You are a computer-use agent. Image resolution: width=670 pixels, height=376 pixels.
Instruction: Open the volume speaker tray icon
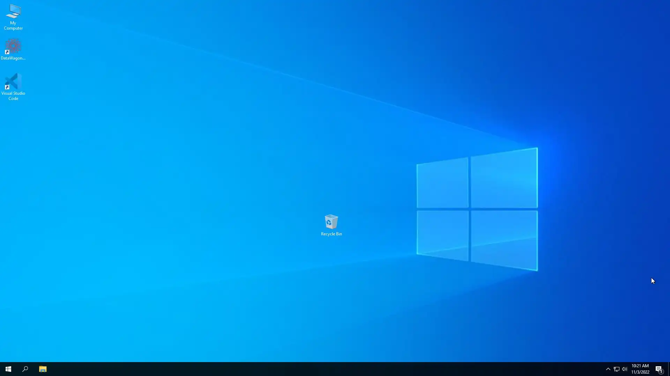click(625, 369)
